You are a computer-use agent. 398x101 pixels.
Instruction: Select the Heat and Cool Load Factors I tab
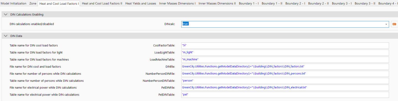pyautogui.click(x=59, y=4)
